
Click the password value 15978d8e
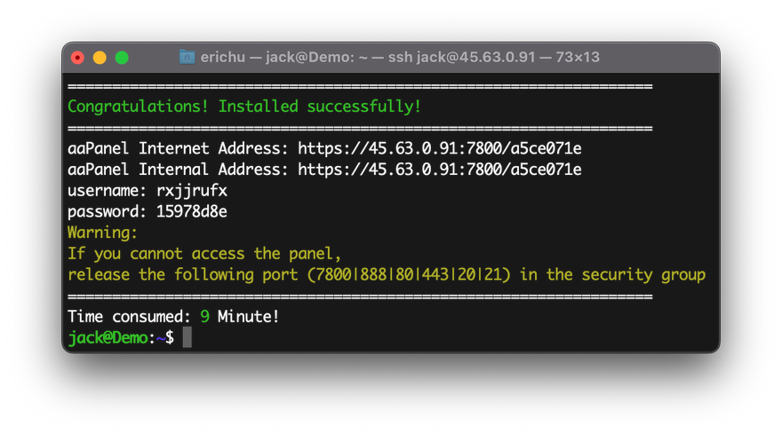(x=192, y=212)
